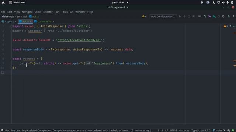Click the Run play icon

180,16
